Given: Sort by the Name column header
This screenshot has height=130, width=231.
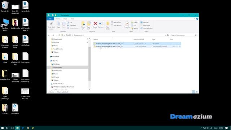Looking at the screenshot, I should click(x=95, y=39).
